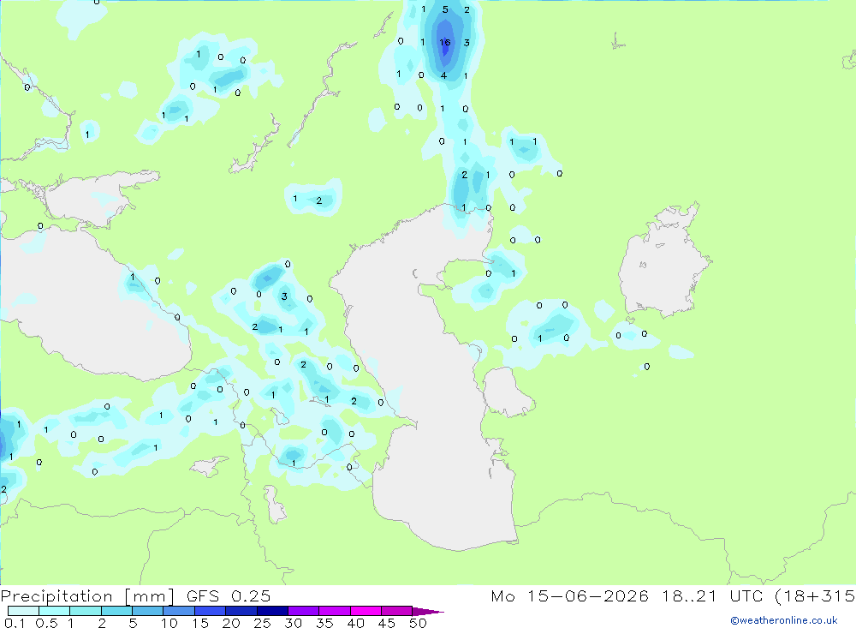
Task: Select the 2–5 mm legend color swatch
Action: [116, 611]
